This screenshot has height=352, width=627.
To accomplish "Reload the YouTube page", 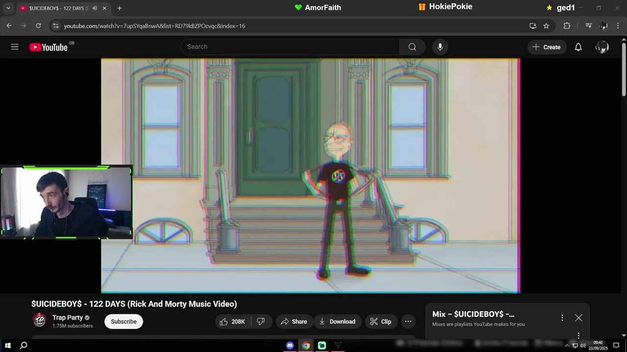I will click(38, 25).
